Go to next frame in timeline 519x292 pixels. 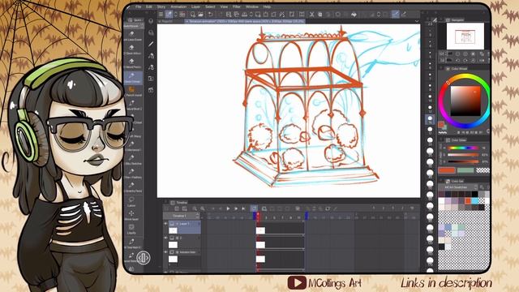coord(236,208)
